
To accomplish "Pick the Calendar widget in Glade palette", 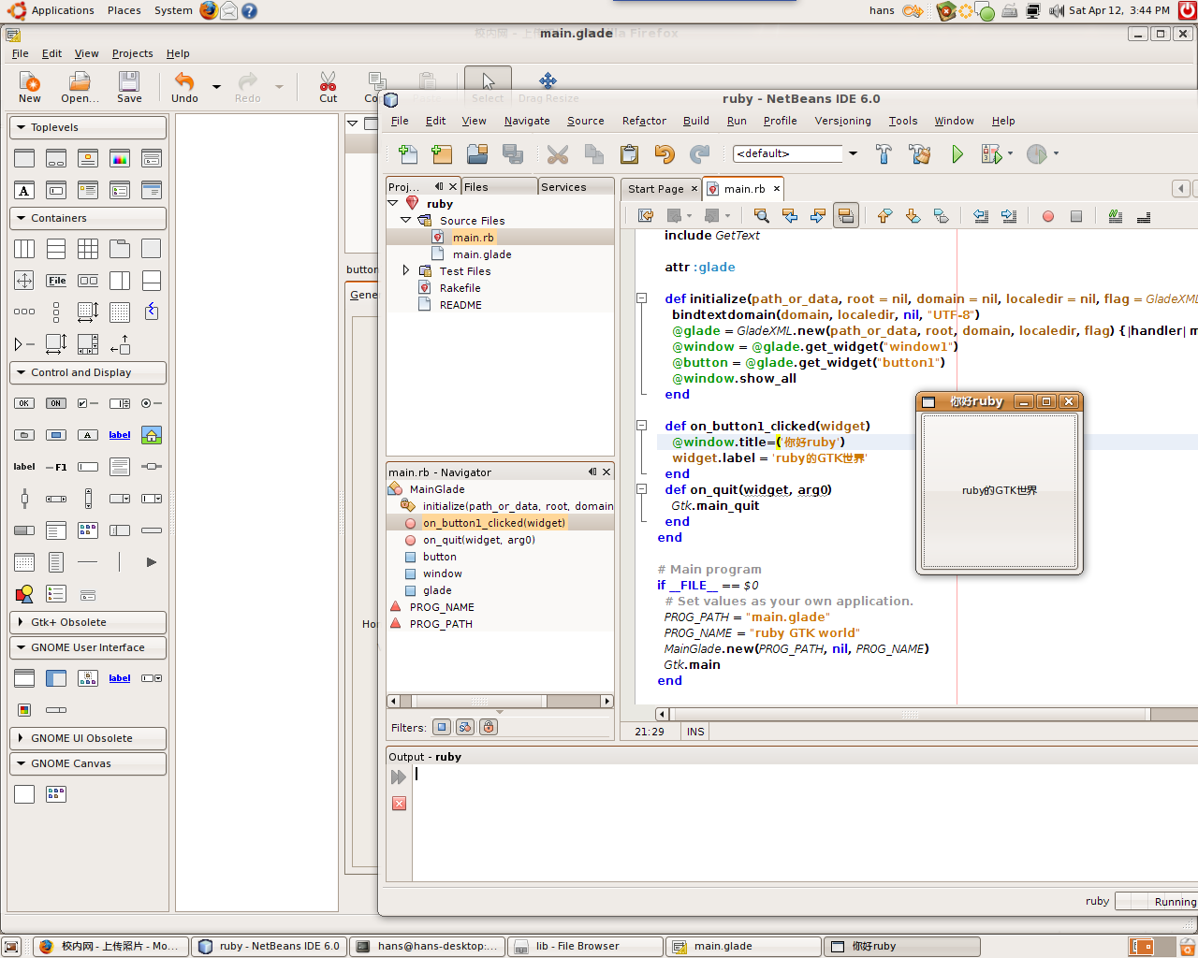I will 24,562.
